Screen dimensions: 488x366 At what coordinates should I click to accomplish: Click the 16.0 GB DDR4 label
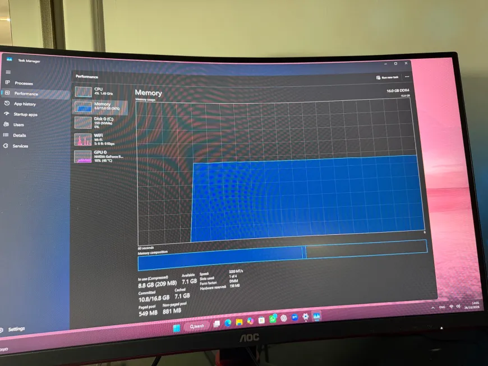click(x=398, y=90)
